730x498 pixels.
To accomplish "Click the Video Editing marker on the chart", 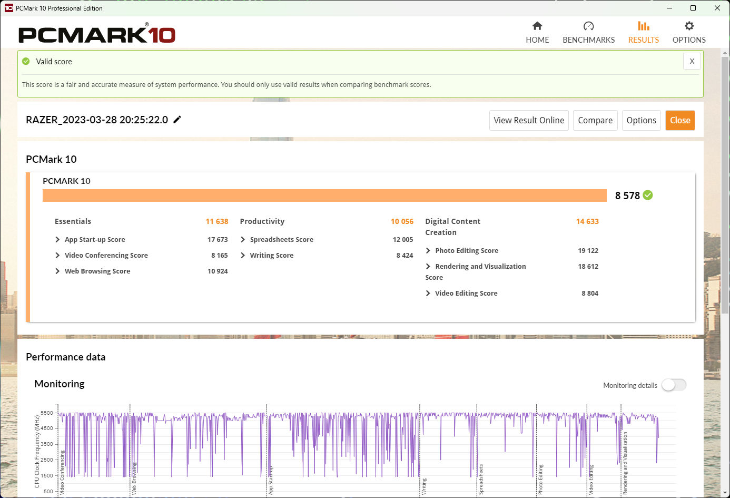I will [x=590, y=480].
